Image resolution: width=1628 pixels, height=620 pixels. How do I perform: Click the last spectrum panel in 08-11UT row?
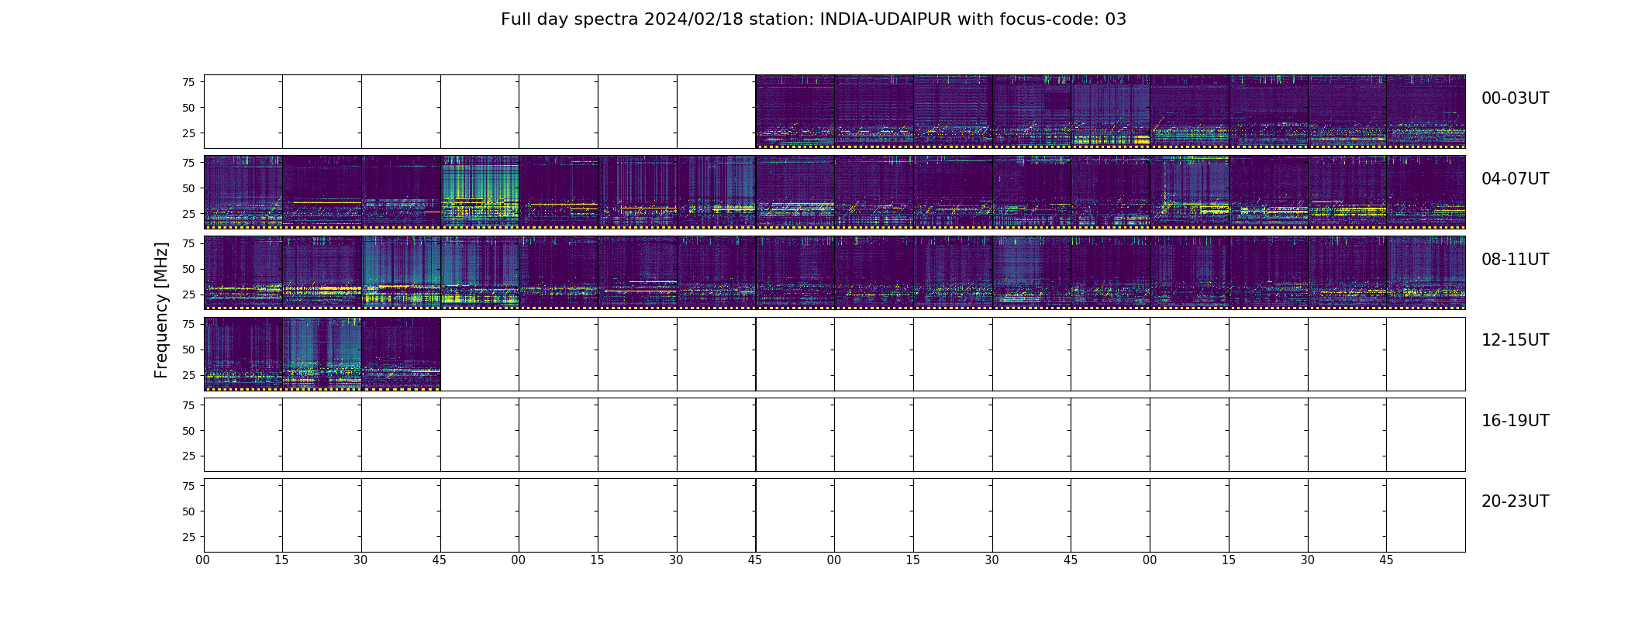[1426, 273]
